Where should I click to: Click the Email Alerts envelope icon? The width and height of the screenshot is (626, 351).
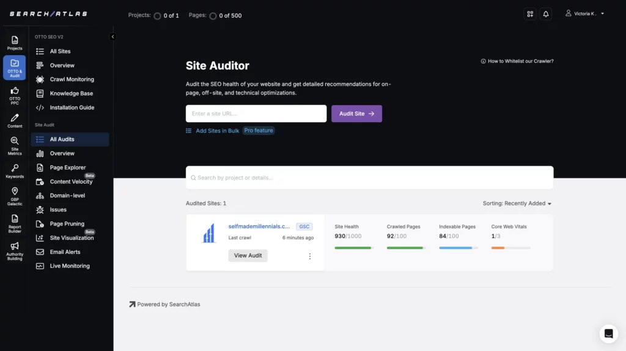point(40,252)
